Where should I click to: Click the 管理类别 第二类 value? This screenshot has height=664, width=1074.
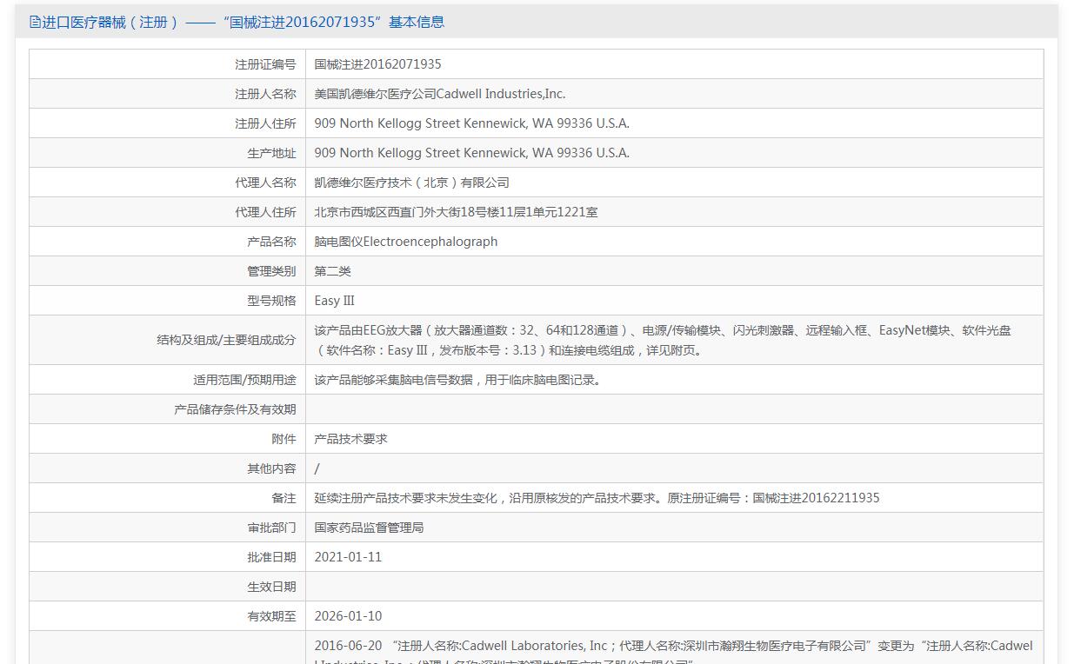[332, 271]
